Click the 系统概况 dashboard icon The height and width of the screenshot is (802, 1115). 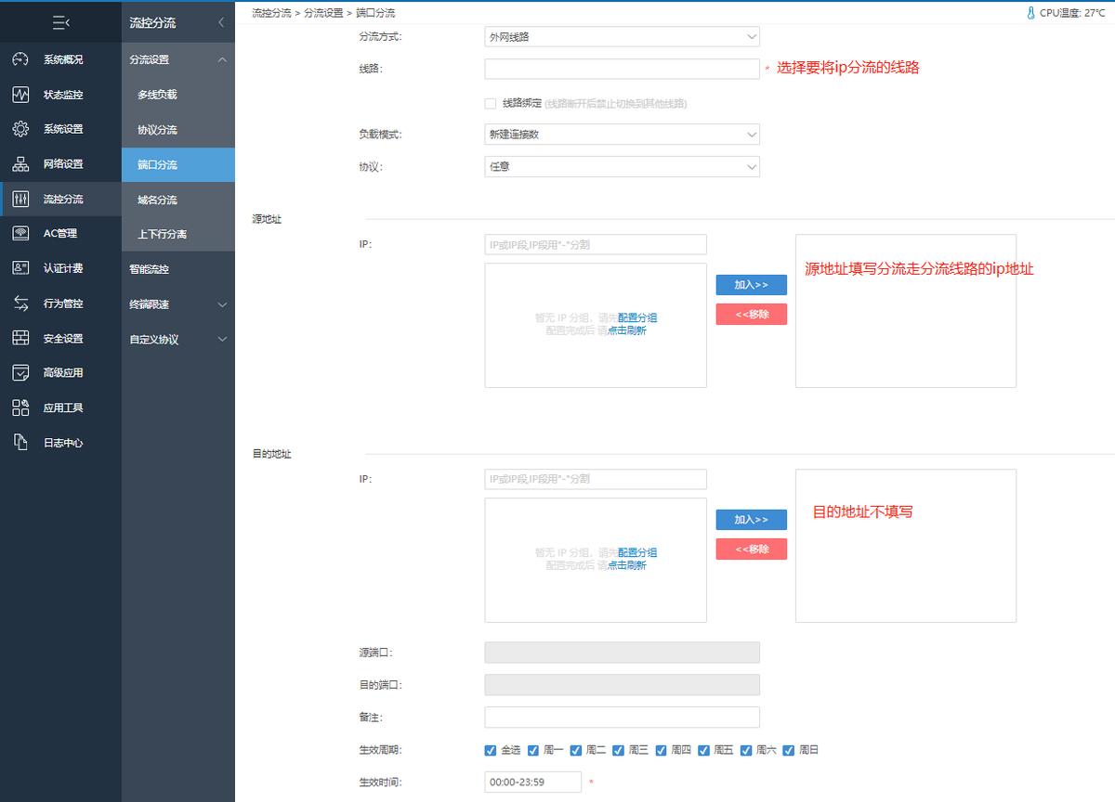tap(20, 59)
